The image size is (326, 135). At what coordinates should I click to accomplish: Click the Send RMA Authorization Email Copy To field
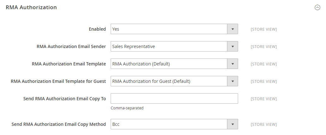click(x=174, y=99)
